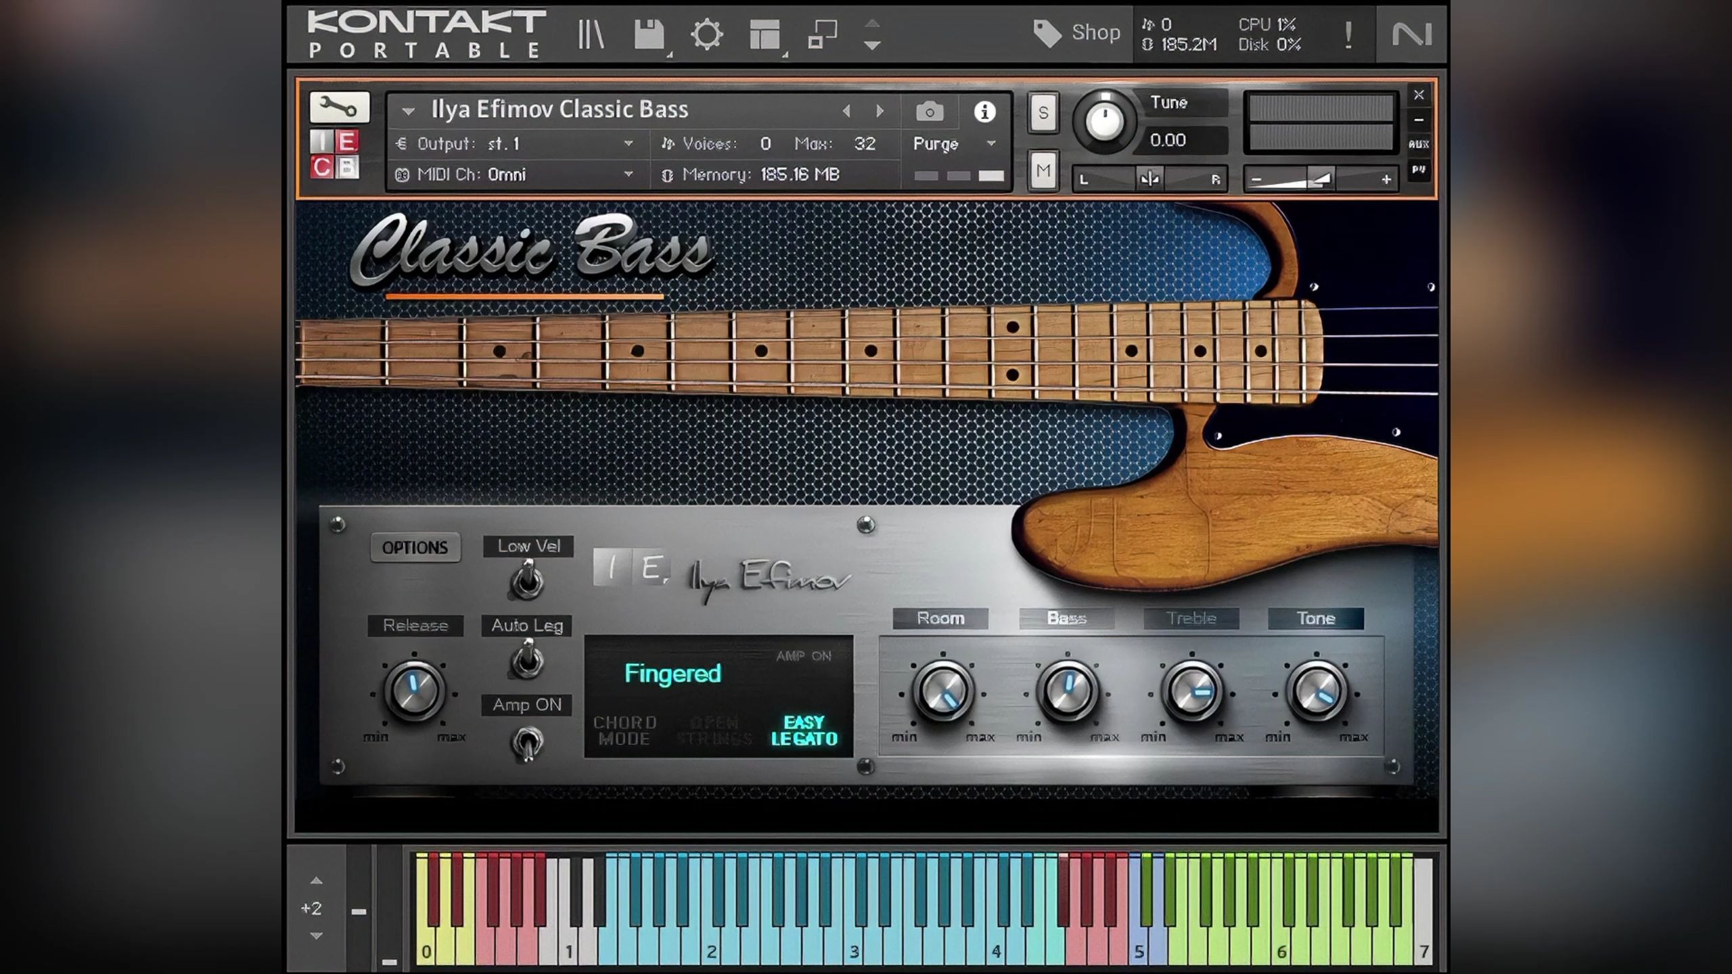Open Kontakt options gear icon

click(706, 34)
